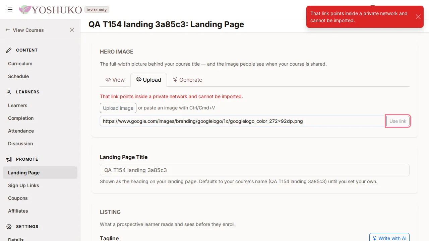The image size is (429, 241).
Task: Open Coupons in the sidebar
Action: [x=40, y=198]
